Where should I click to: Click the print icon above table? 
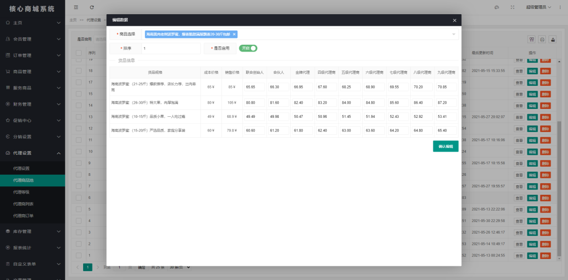pyautogui.click(x=542, y=39)
